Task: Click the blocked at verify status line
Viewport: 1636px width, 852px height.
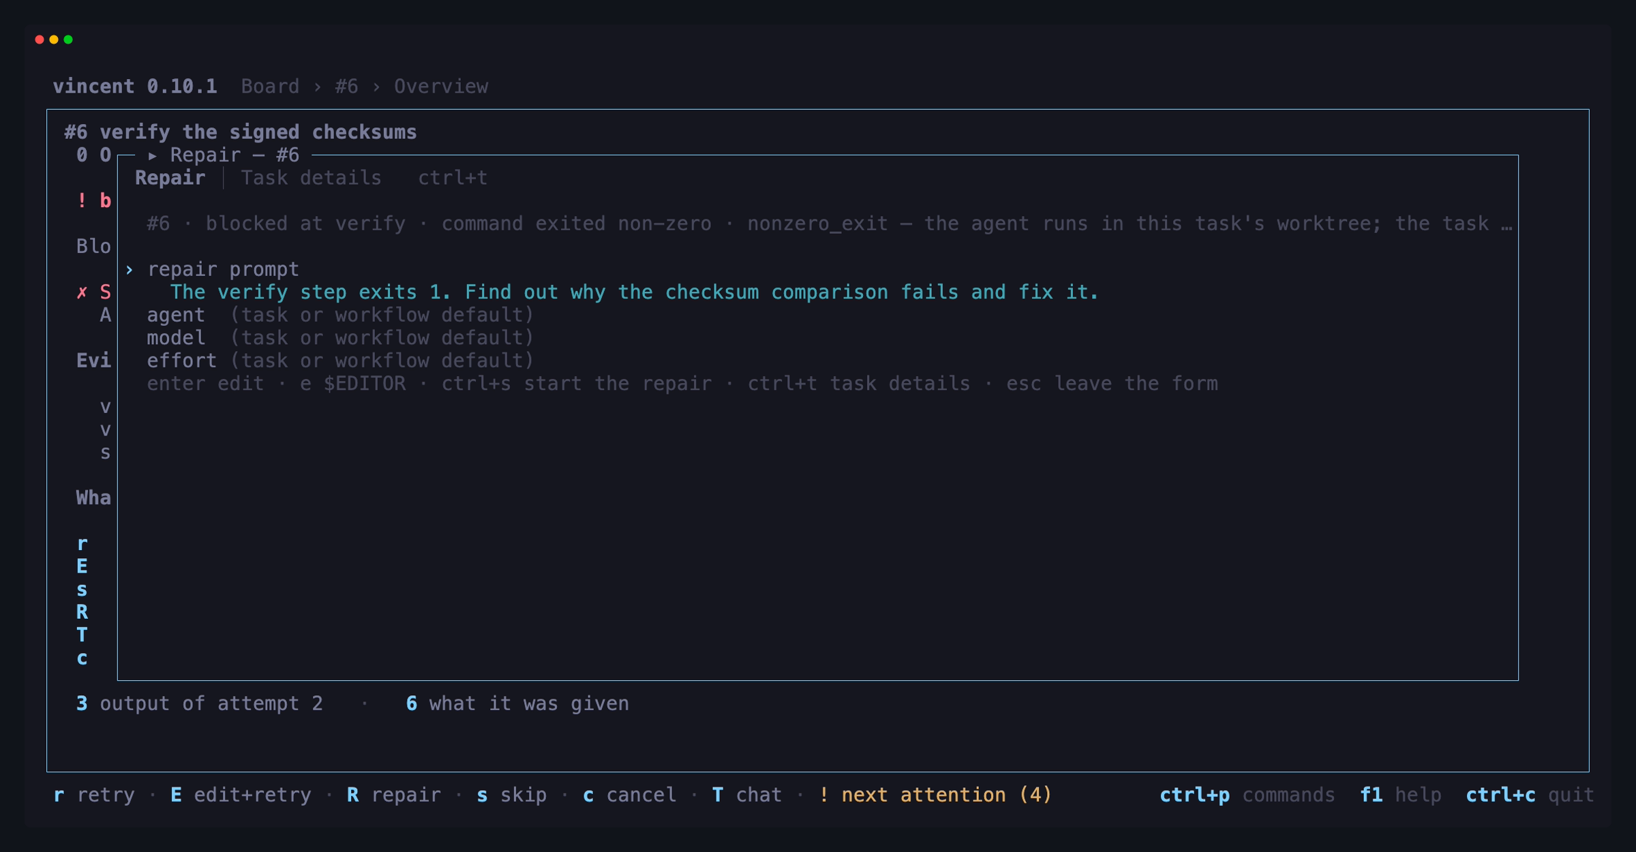Action: (829, 224)
